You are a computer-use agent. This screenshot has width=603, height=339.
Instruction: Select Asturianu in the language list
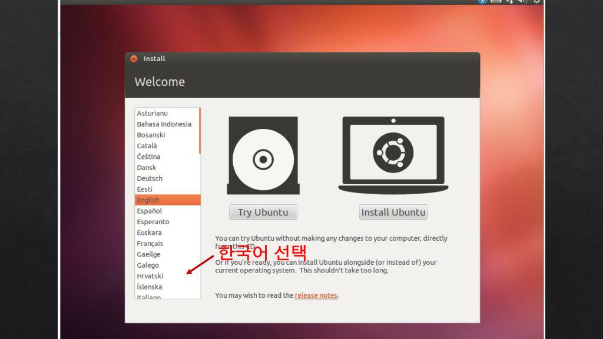(167, 114)
